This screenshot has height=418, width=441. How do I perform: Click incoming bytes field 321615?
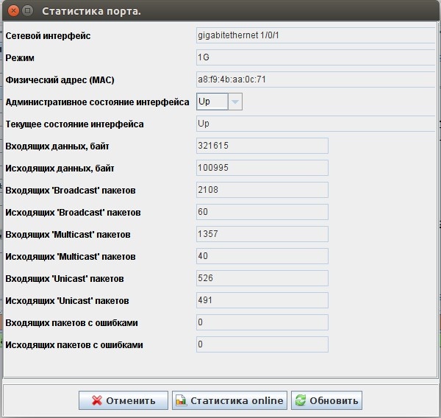coord(262,146)
